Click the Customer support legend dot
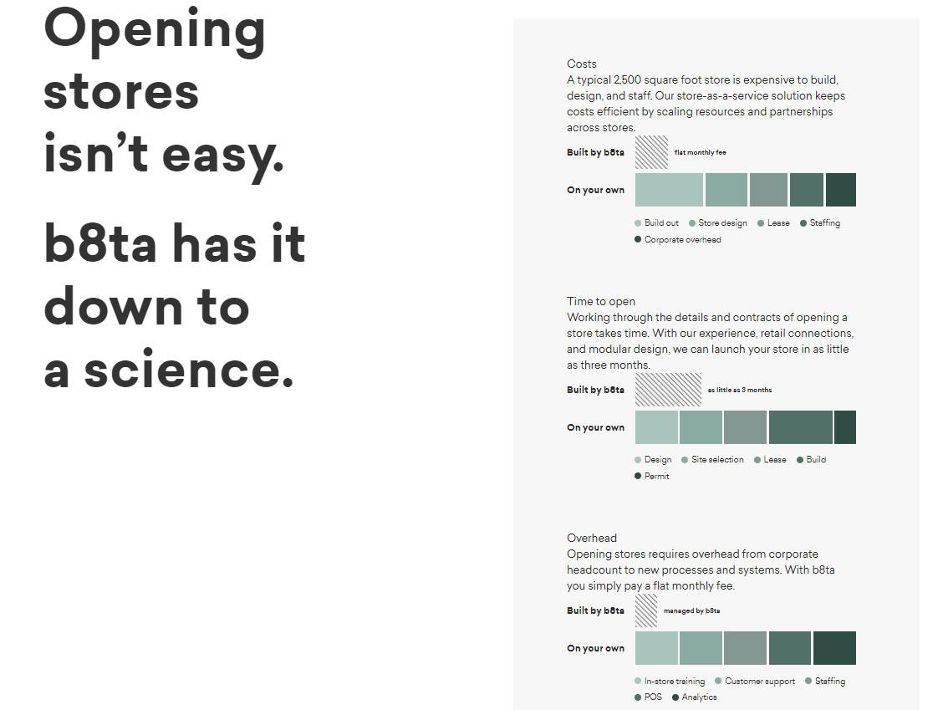 (x=718, y=681)
